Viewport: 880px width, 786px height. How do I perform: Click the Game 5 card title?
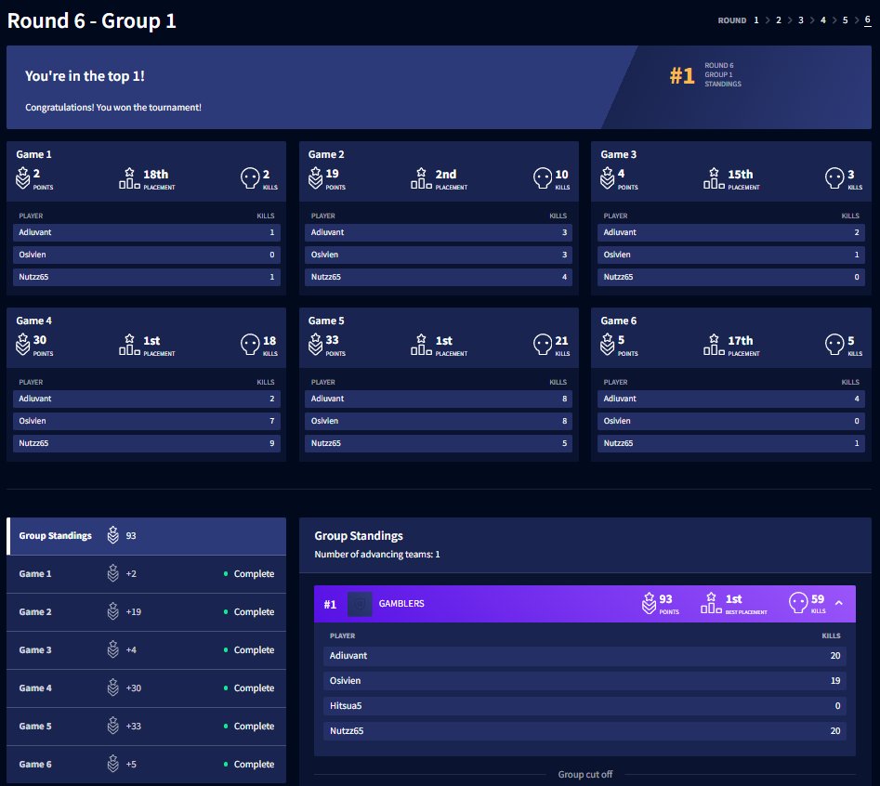[326, 321]
